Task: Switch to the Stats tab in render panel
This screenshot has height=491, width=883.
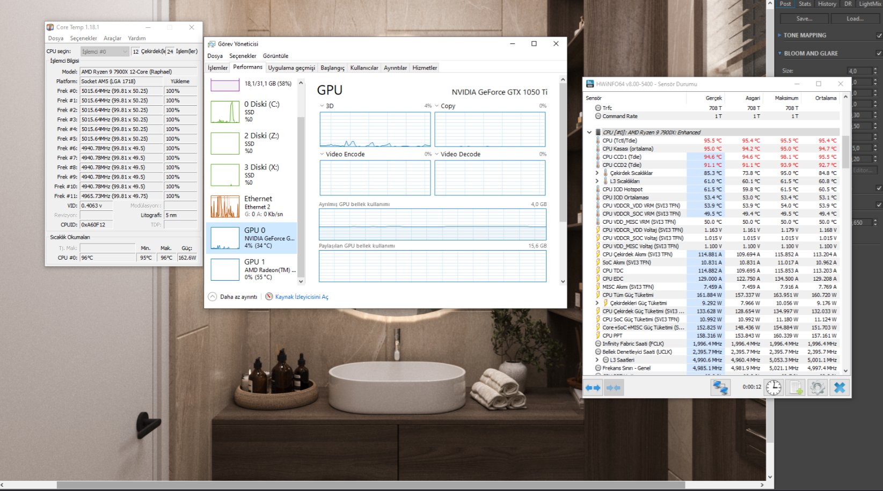Action: tap(805, 4)
